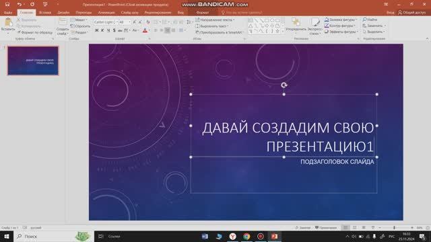Toggle center text alignment

[x=162, y=30]
